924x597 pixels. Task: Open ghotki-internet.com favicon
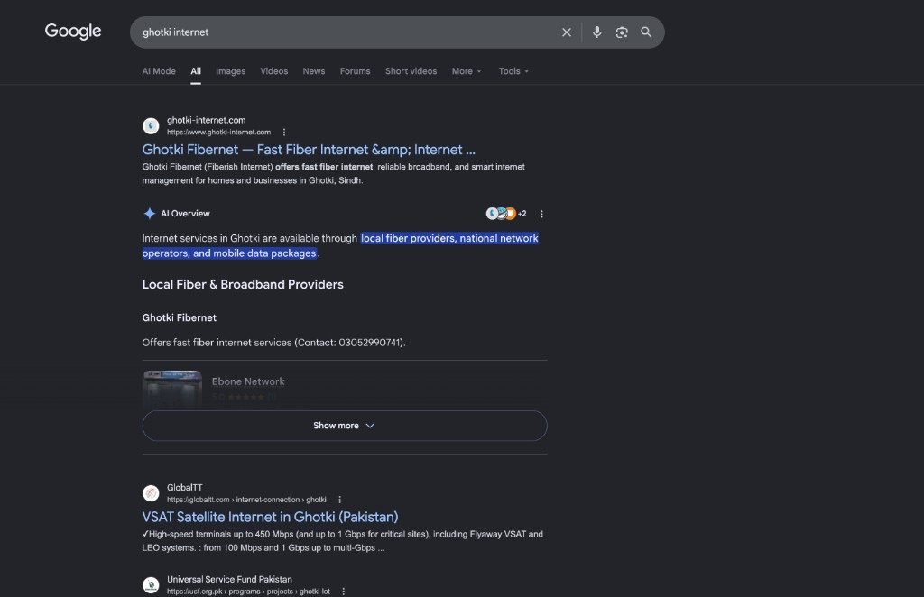[151, 125]
